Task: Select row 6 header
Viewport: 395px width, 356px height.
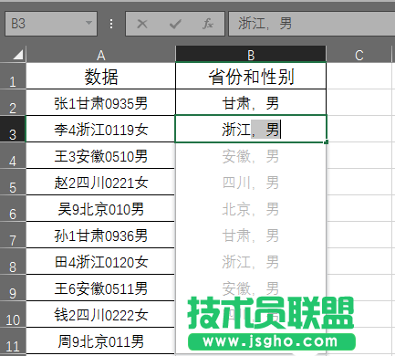Action: [13, 208]
